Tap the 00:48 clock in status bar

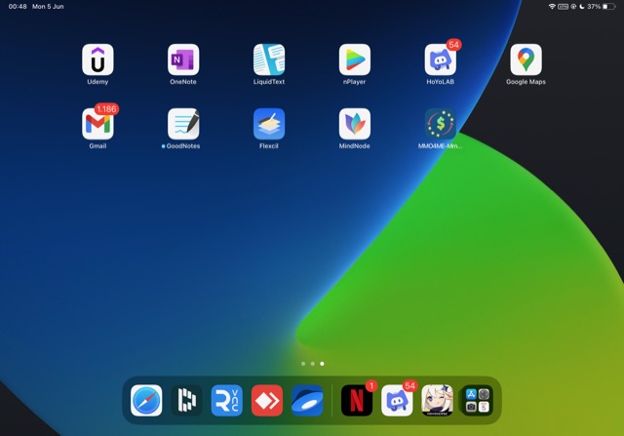pos(18,7)
